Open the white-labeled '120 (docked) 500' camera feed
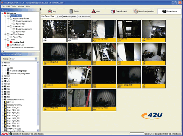Image resolution: width=183 pixels, height=136 pixels. click(79, 31)
